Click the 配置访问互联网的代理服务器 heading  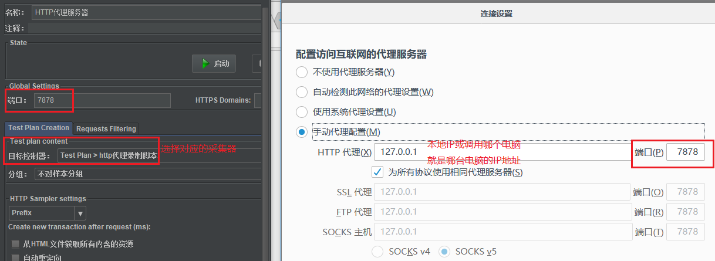(361, 55)
